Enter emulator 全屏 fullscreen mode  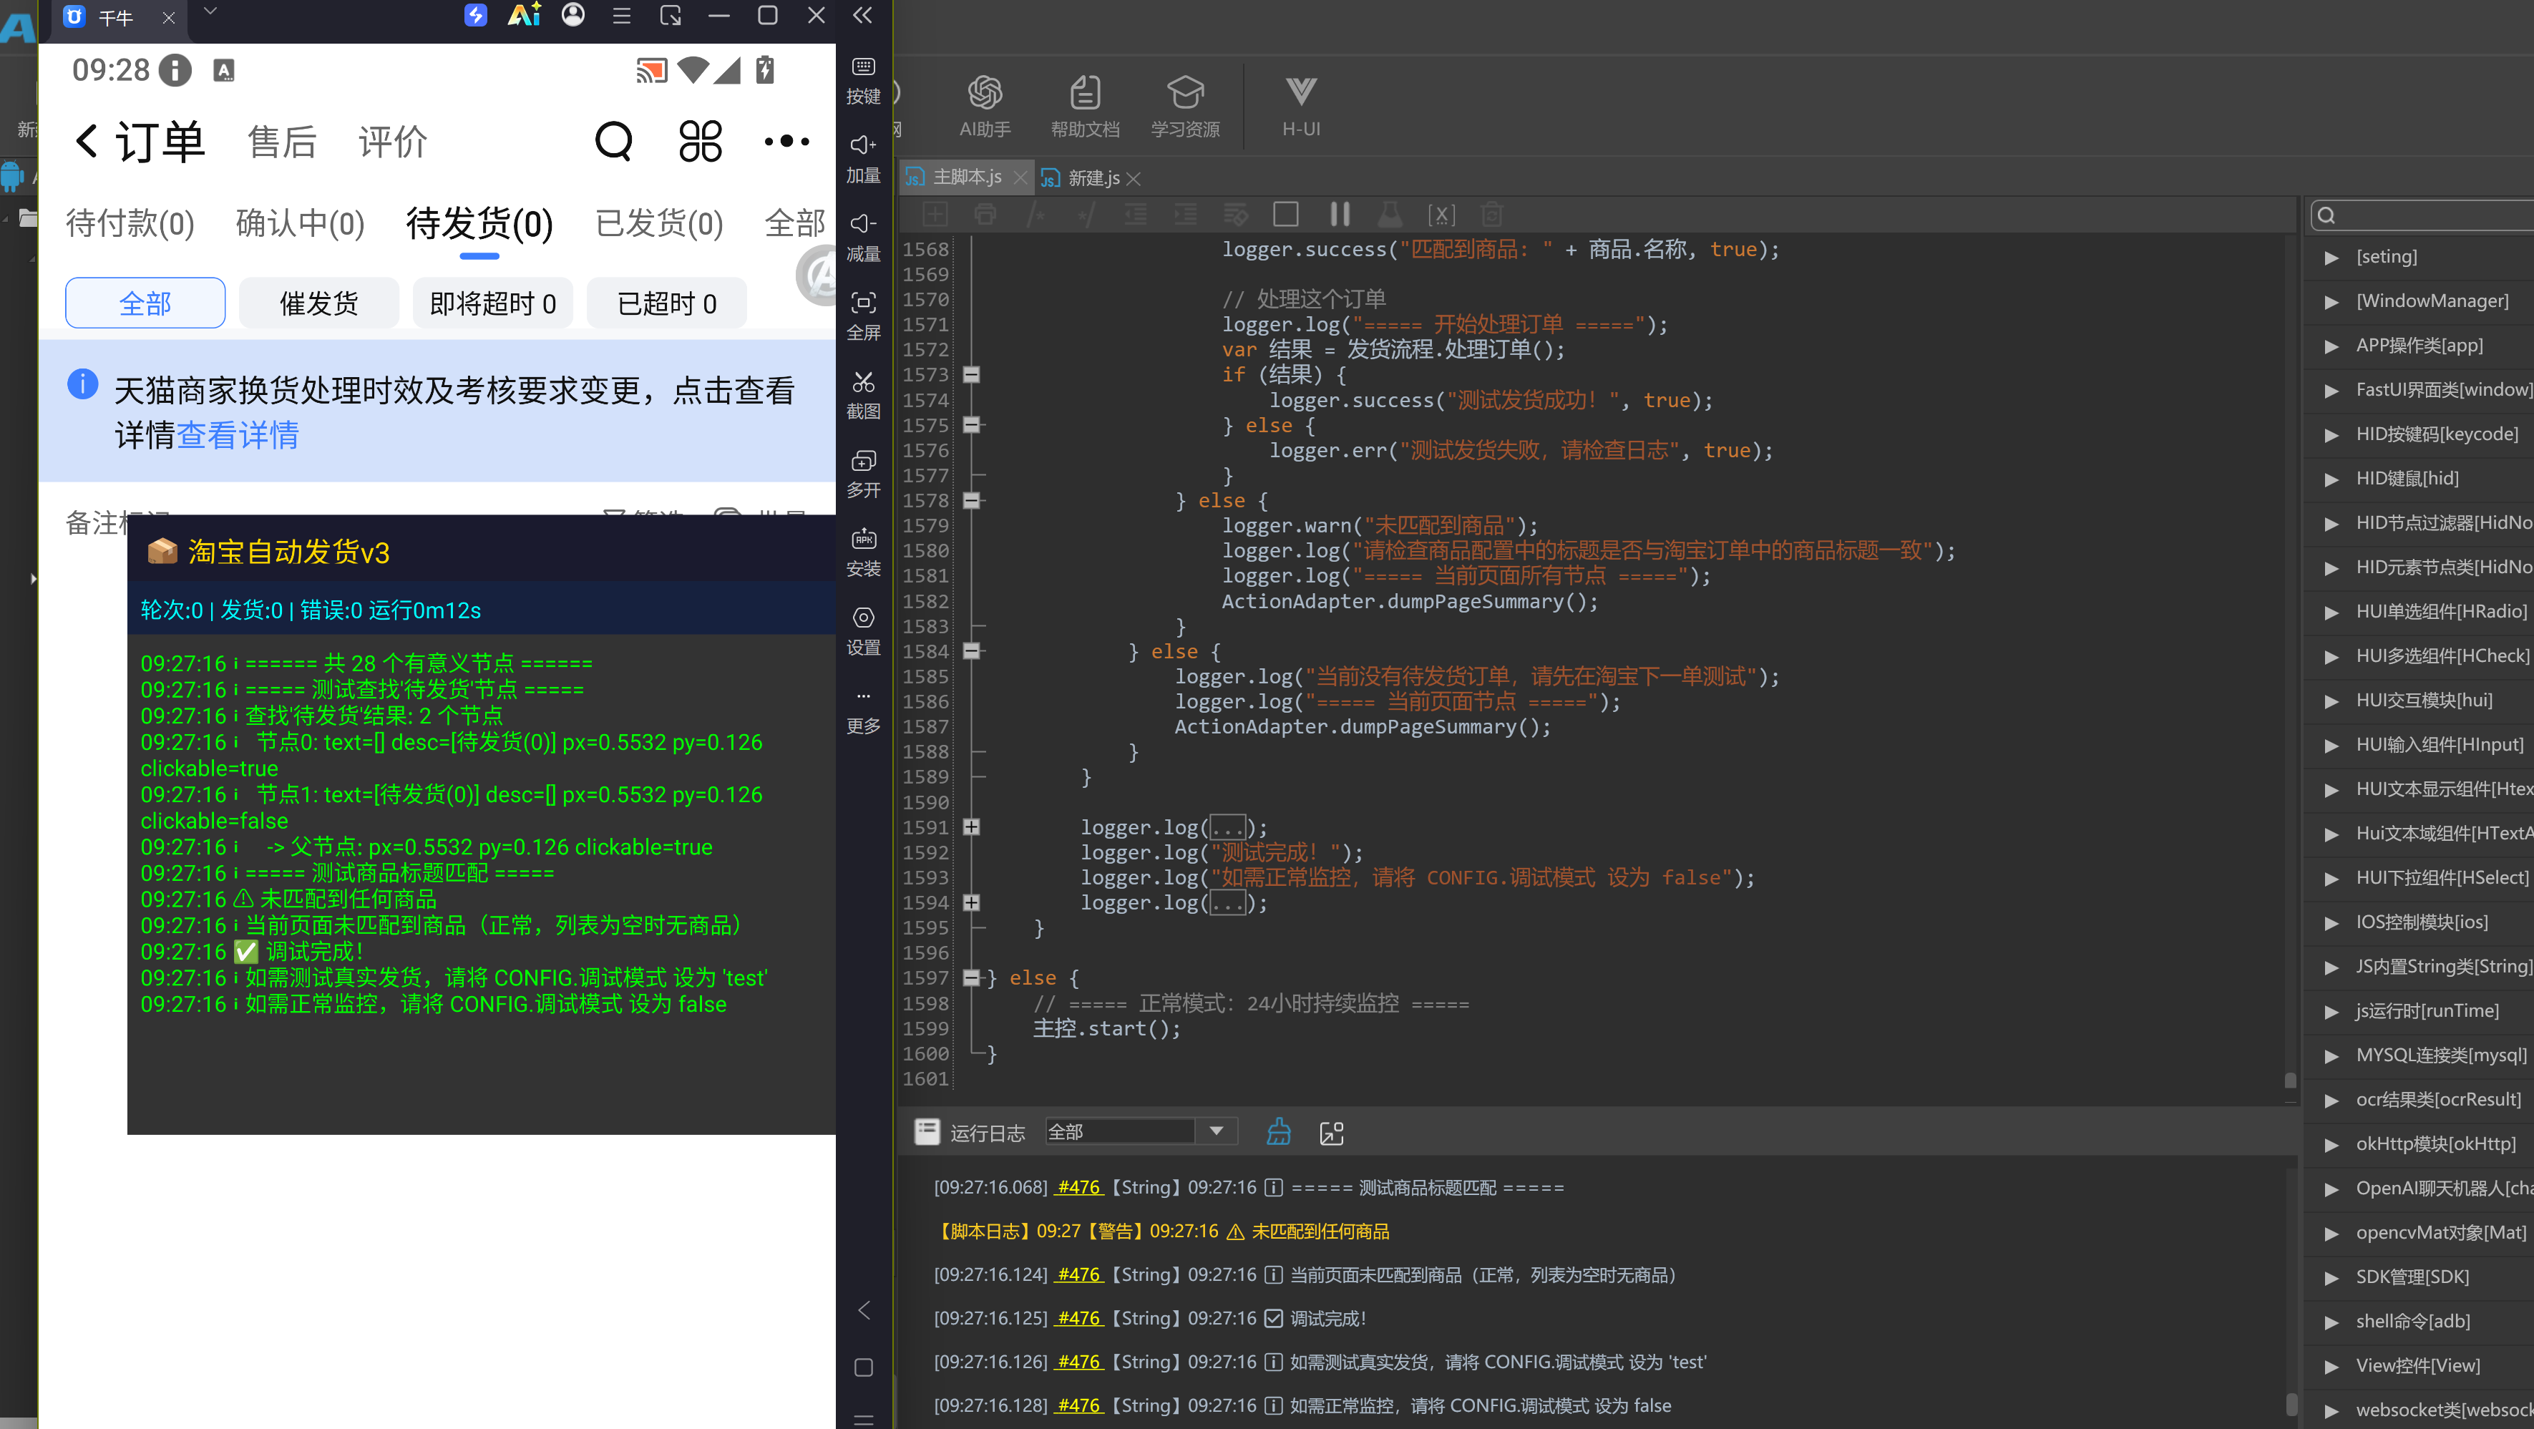(x=863, y=316)
